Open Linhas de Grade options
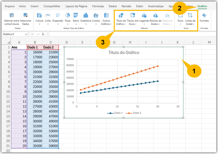 190,18
